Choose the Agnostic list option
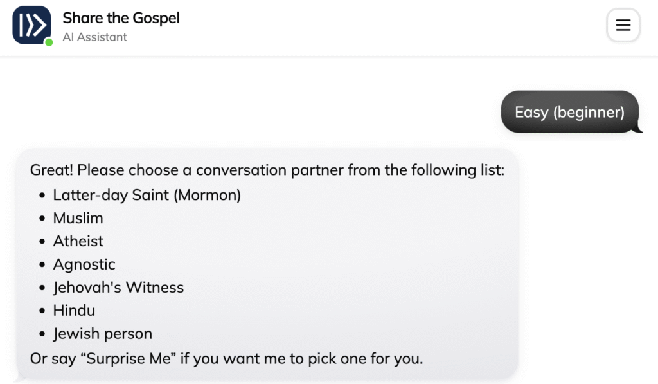This screenshot has height=384, width=658. tap(84, 264)
